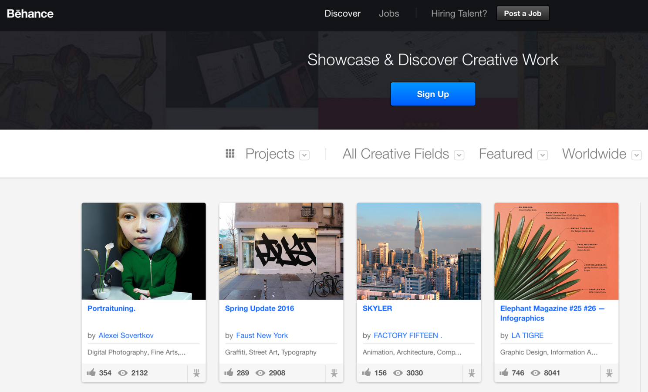Click the girl in green hoodie thumbnail
Screen dimensions: 648x392
144,251
